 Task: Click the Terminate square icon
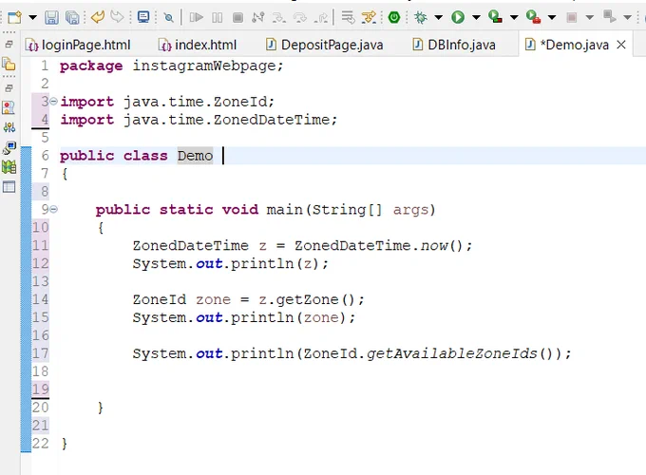[x=237, y=17]
